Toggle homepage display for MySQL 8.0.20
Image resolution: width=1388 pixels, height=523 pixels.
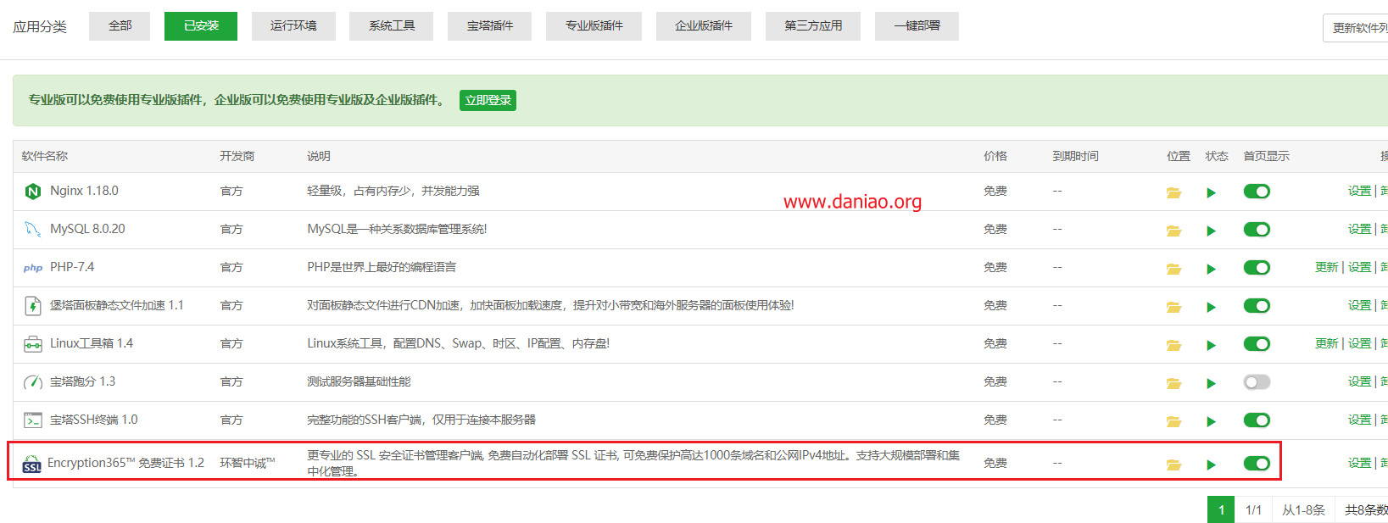(x=1257, y=230)
